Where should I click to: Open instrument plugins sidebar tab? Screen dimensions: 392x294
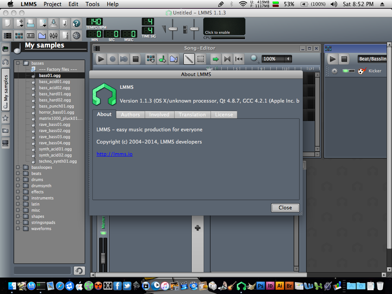coord(5,49)
